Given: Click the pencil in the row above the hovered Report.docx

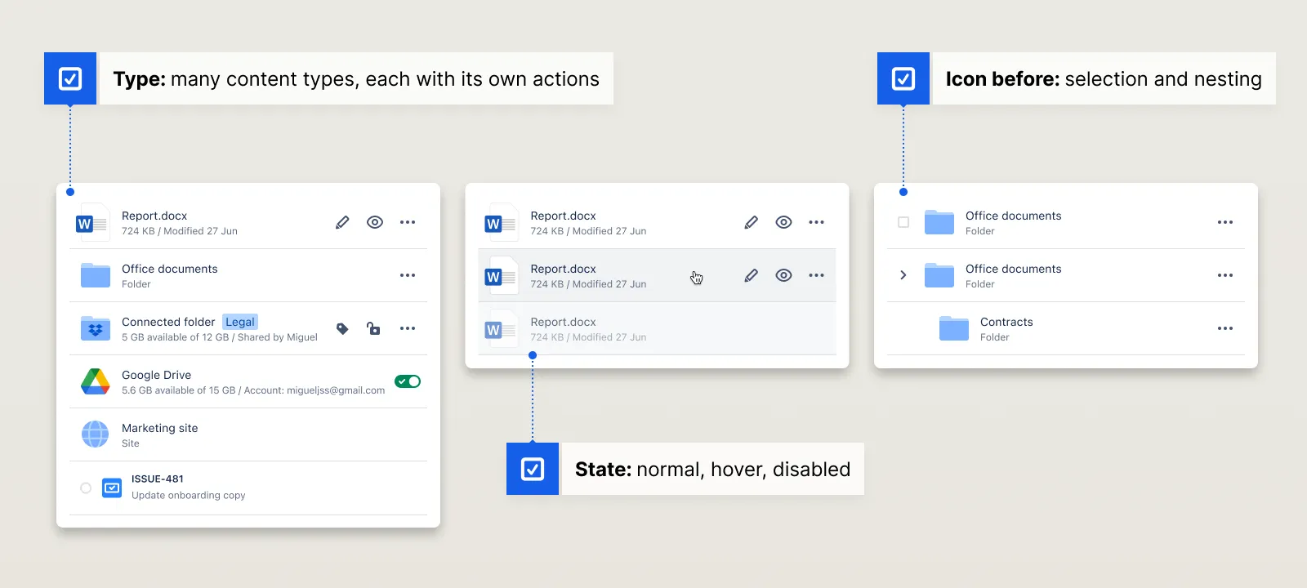Looking at the screenshot, I should point(752,222).
